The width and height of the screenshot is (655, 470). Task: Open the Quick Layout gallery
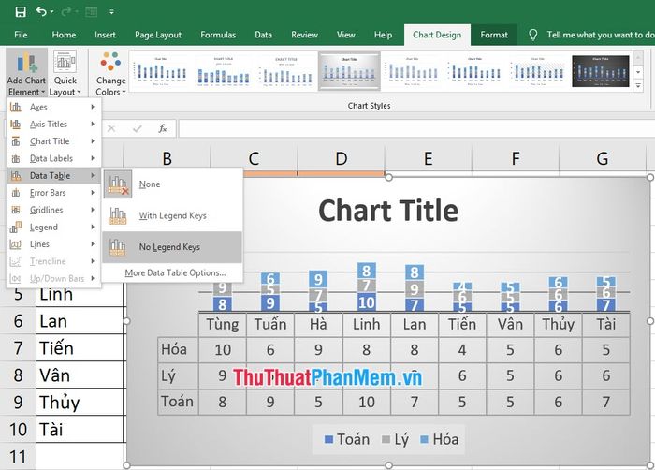65,74
